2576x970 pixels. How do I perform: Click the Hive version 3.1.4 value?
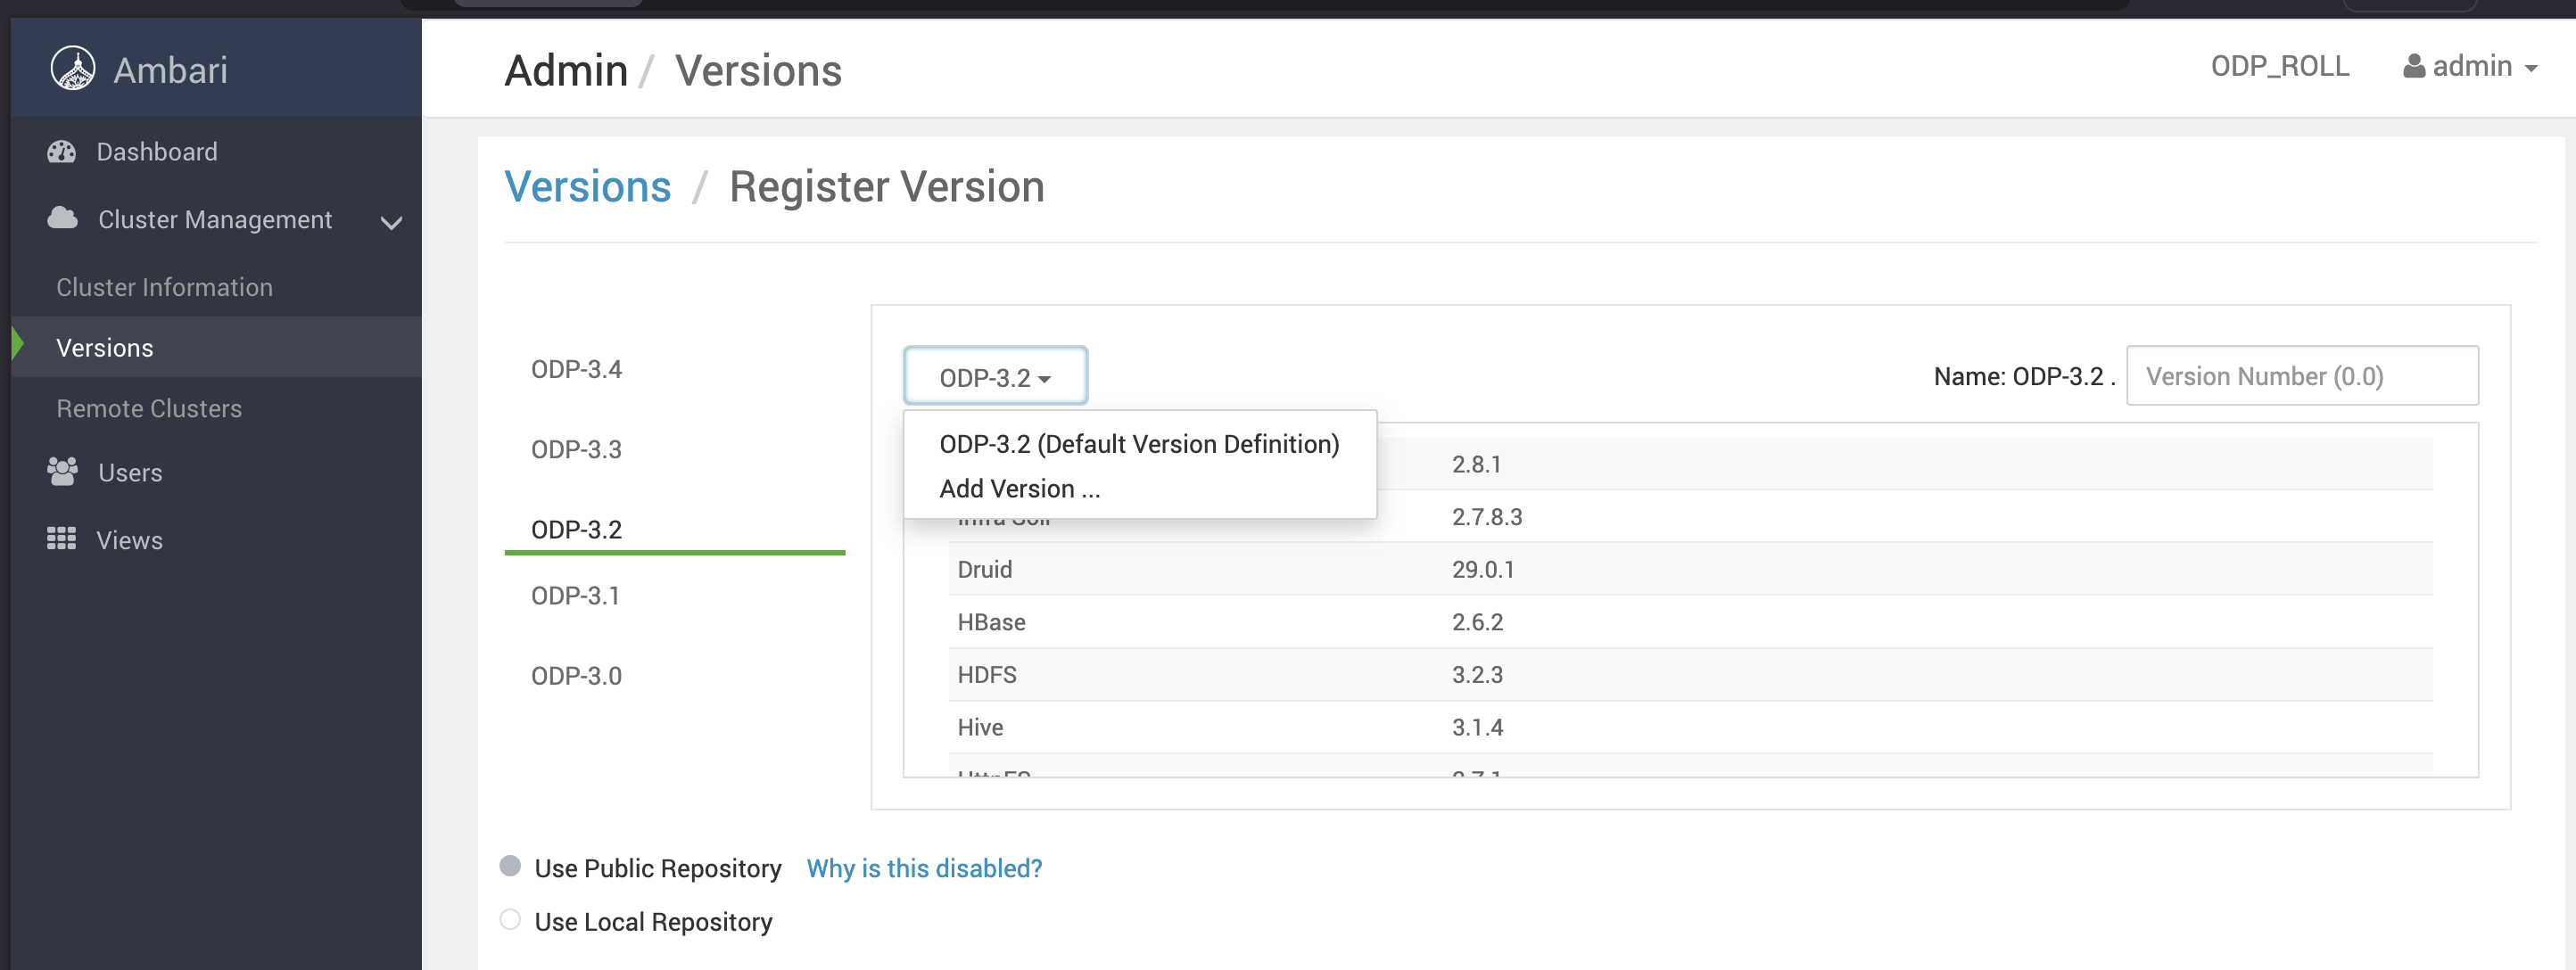pos(1477,728)
